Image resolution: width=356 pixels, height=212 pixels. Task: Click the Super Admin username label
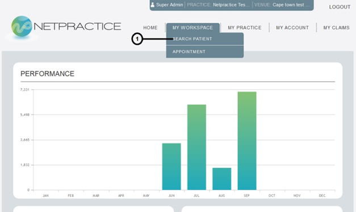(169, 5)
